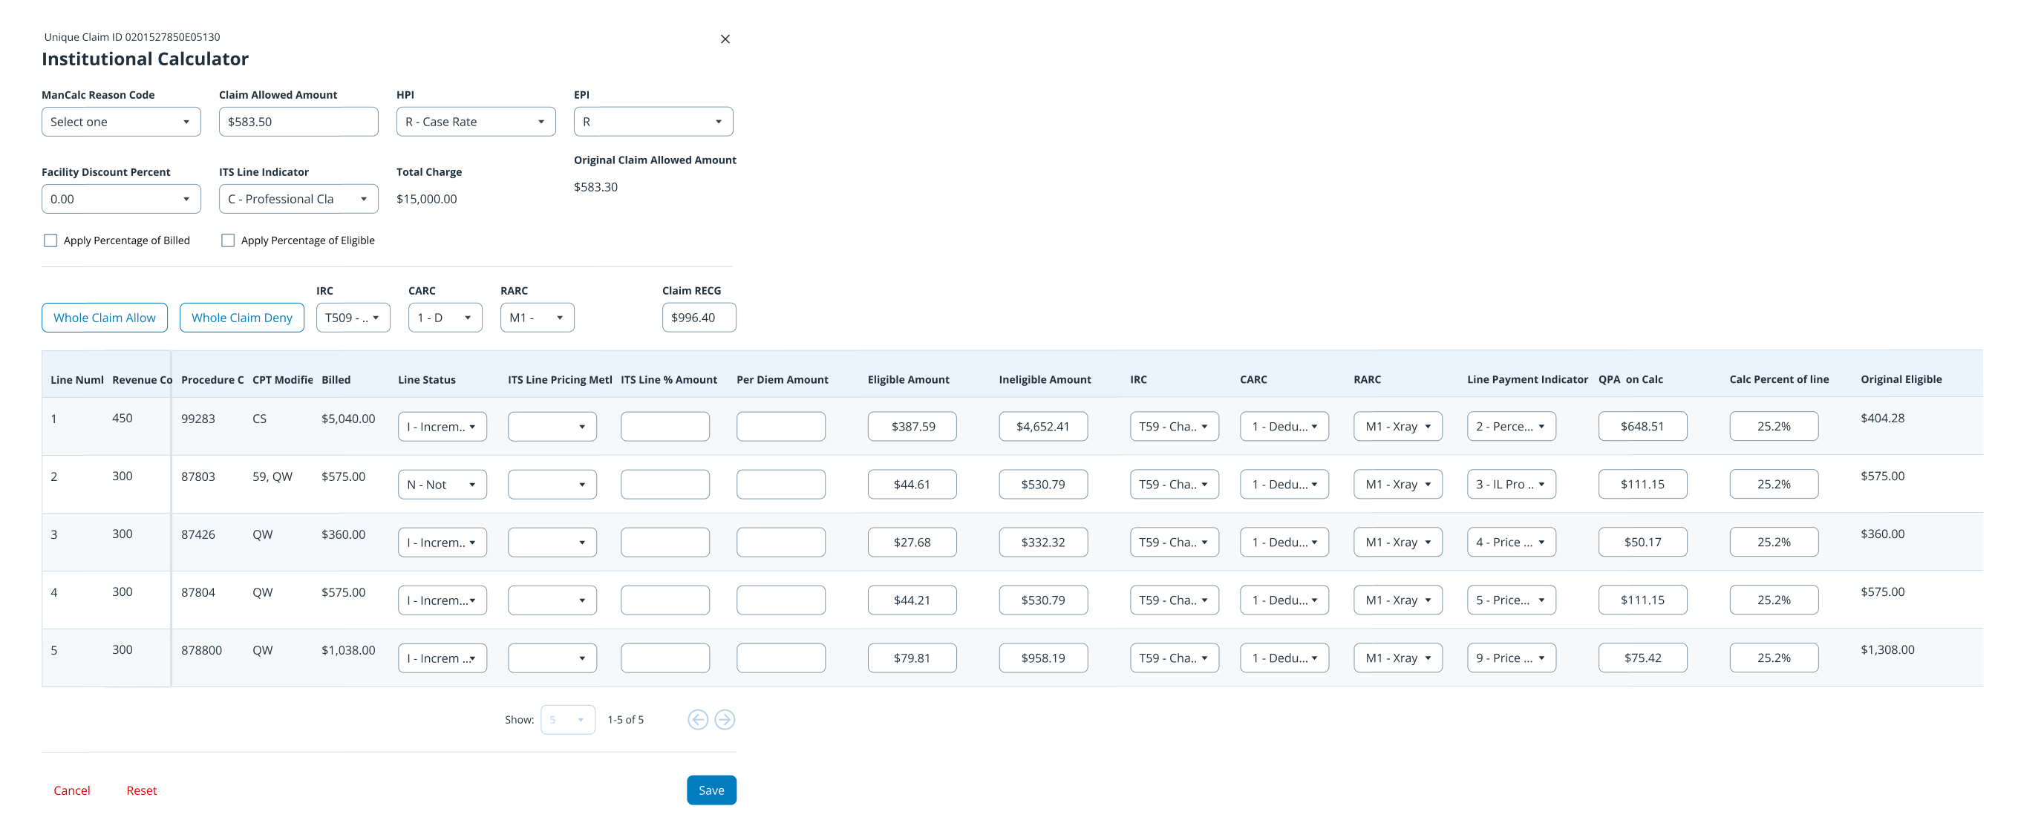Click Billed $1,038.00 cell

349,651
